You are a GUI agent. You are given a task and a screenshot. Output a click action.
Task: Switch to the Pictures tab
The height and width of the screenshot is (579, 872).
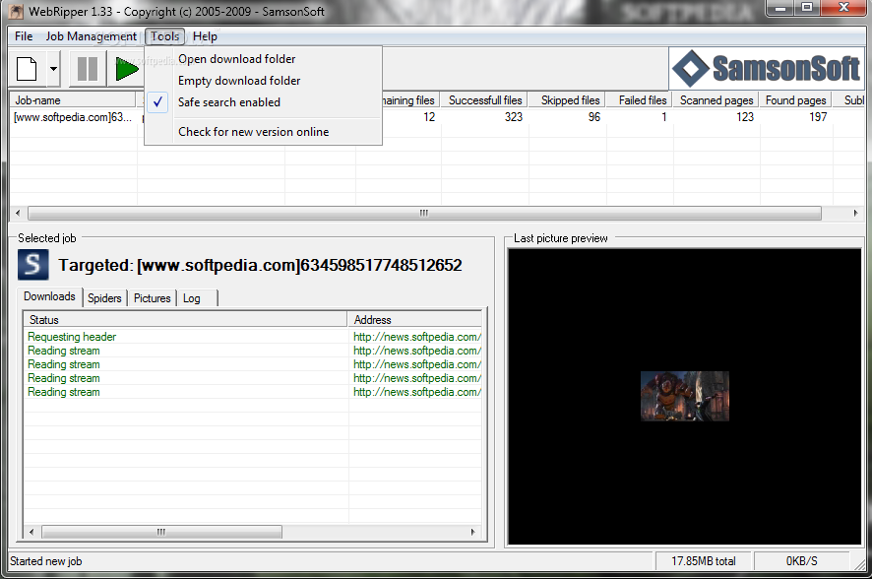[152, 298]
